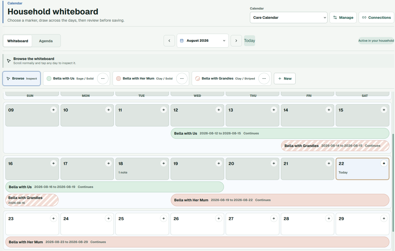Open options for Bella with Grandies marker

pyautogui.click(x=264, y=79)
